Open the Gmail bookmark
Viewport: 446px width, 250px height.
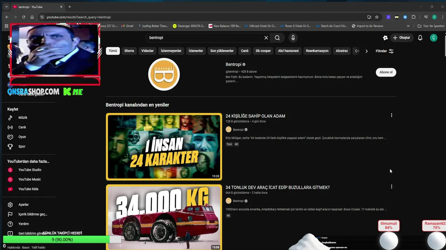pyautogui.click(x=127, y=26)
